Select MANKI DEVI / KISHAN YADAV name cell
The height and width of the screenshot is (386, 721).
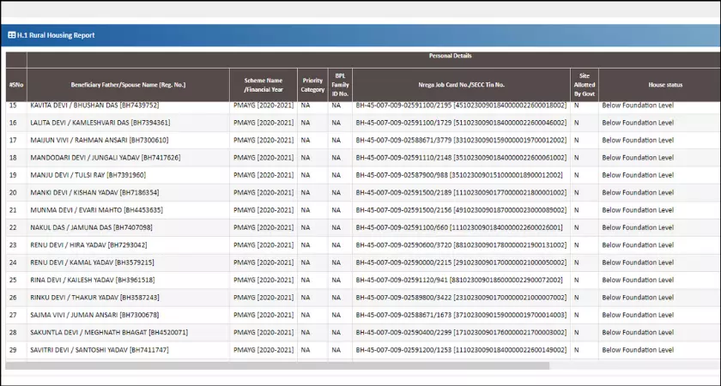pyautogui.click(x=94, y=192)
